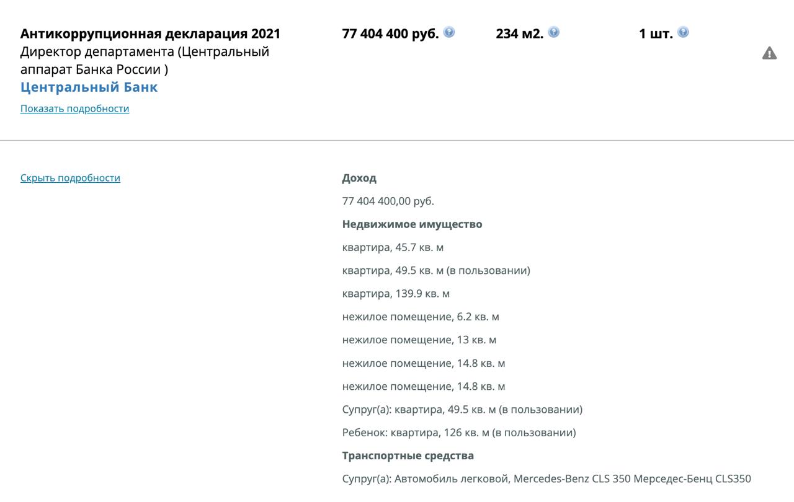Click нежилое помещение, 6.2 кв. м entry
This screenshot has width=794, height=502.
[421, 317]
